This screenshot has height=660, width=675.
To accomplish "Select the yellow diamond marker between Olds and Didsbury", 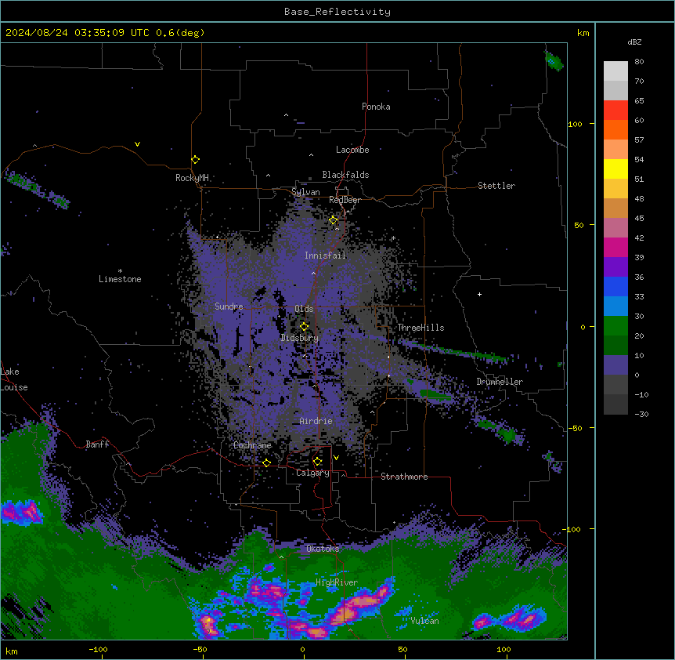I will pos(304,326).
